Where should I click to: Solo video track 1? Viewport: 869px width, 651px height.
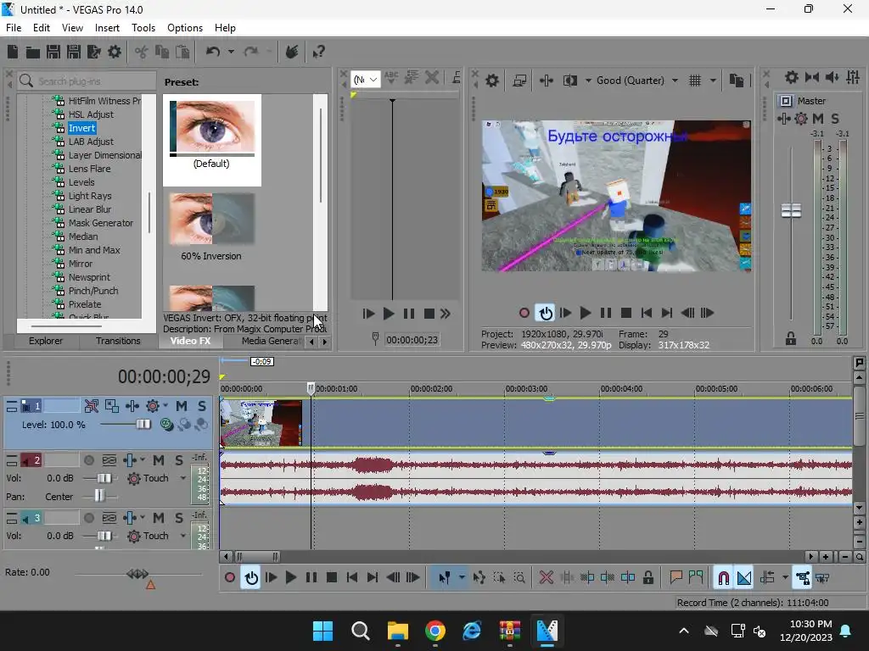[x=202, y=406]
